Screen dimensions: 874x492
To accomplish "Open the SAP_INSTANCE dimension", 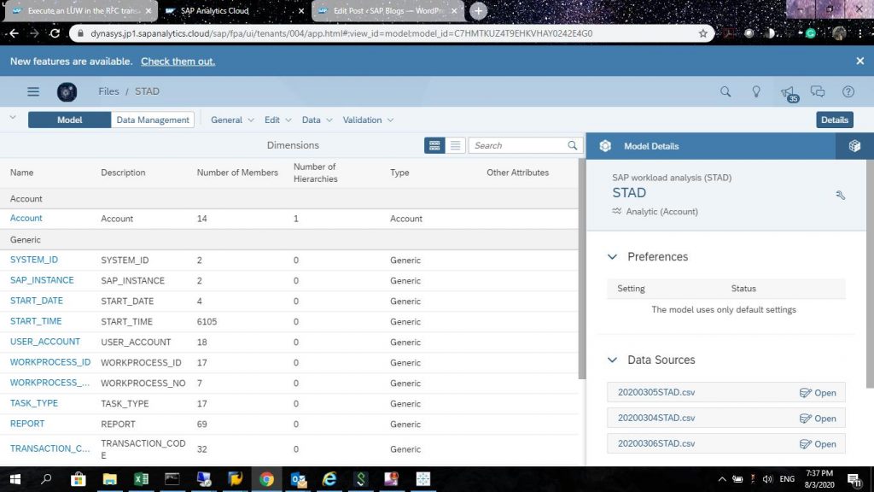I will (42, 280).
